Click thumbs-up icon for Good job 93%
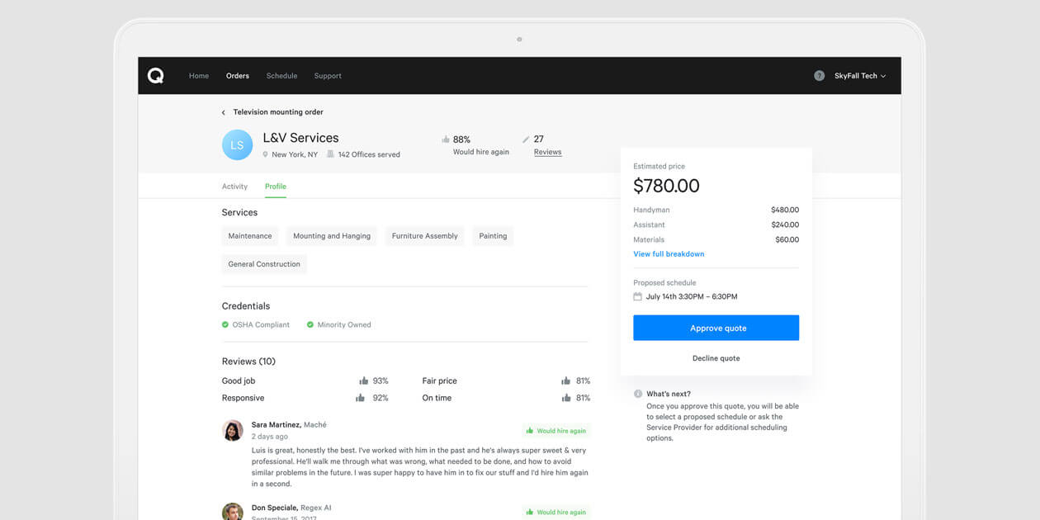This screenshot has height=520, width=1040. coord(363,381)
